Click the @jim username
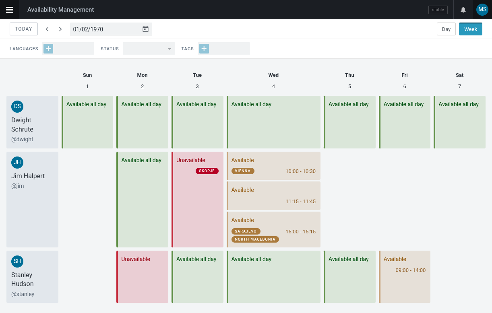This screenshot has width=492, height=313. [x=18, y=186]
